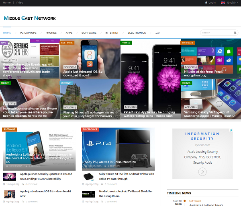The width and height of the screenshot is (241, 206).
Task: Open the Apple TV thumbnail for Skipr article
Action: click(x=89, y=177)
